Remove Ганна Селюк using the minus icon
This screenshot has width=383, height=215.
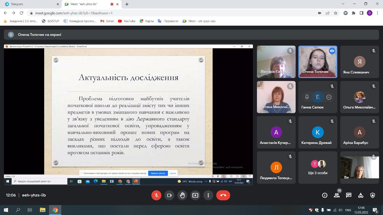(329, 97)
